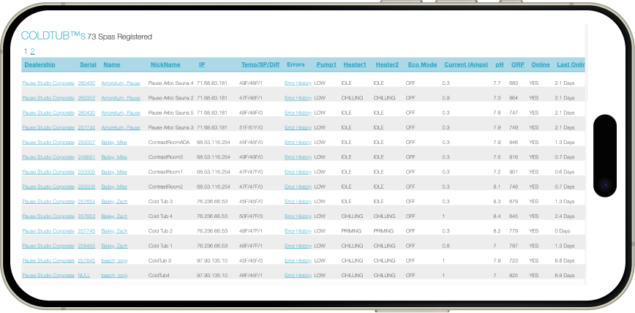Go to page 2 of the spa list

32,51
